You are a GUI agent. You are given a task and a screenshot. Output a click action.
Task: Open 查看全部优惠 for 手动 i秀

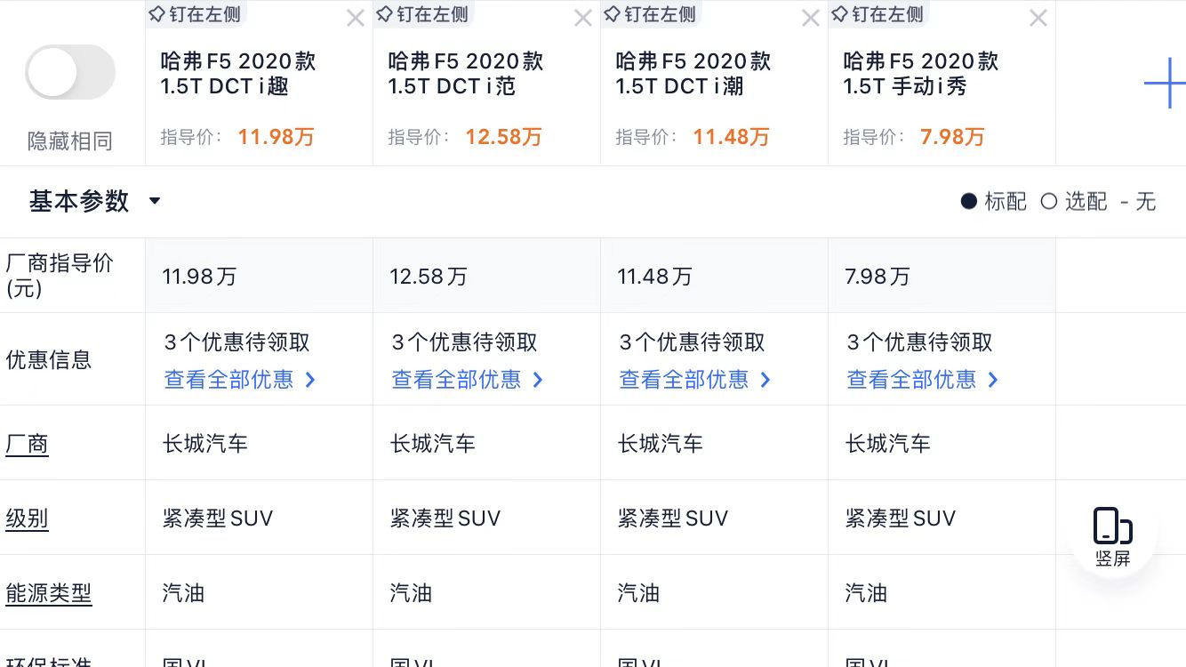click(x=923, y=380)
